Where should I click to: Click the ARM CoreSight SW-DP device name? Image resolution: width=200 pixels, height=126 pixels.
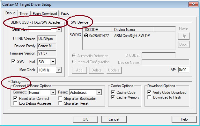click(132, 36)
